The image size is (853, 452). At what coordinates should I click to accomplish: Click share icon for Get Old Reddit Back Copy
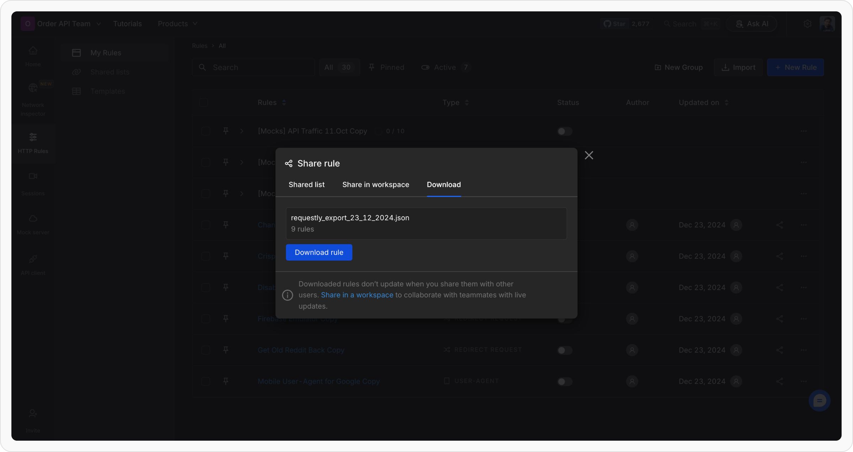(x=779, y=350)
